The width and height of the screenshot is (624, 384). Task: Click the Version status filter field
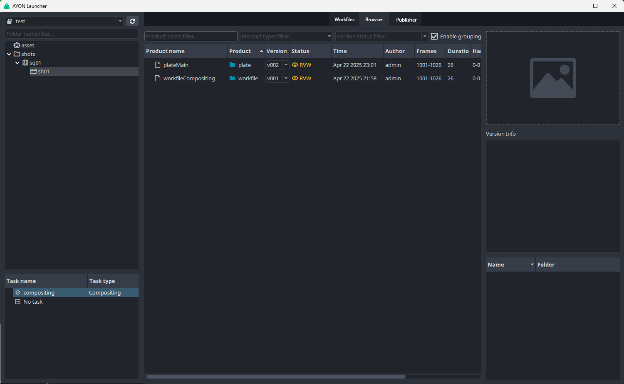(379, 37)
